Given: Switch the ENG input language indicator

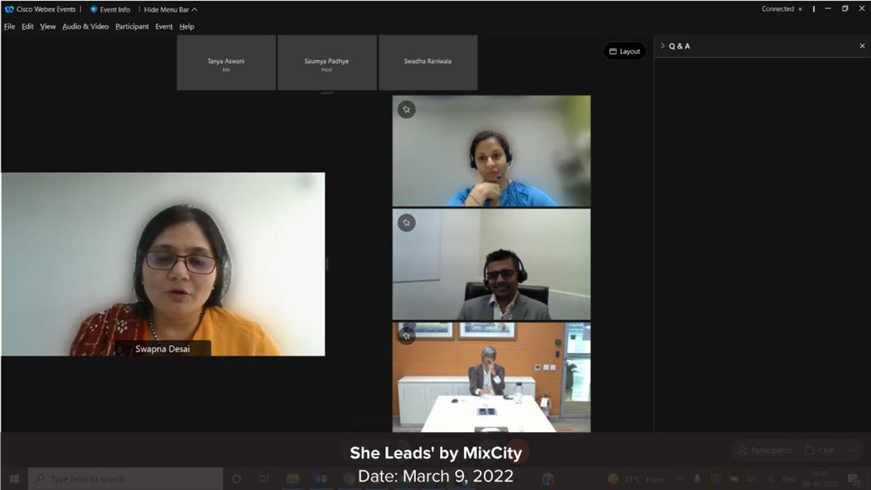Looking at the screenshot, I should coord(789,479).
